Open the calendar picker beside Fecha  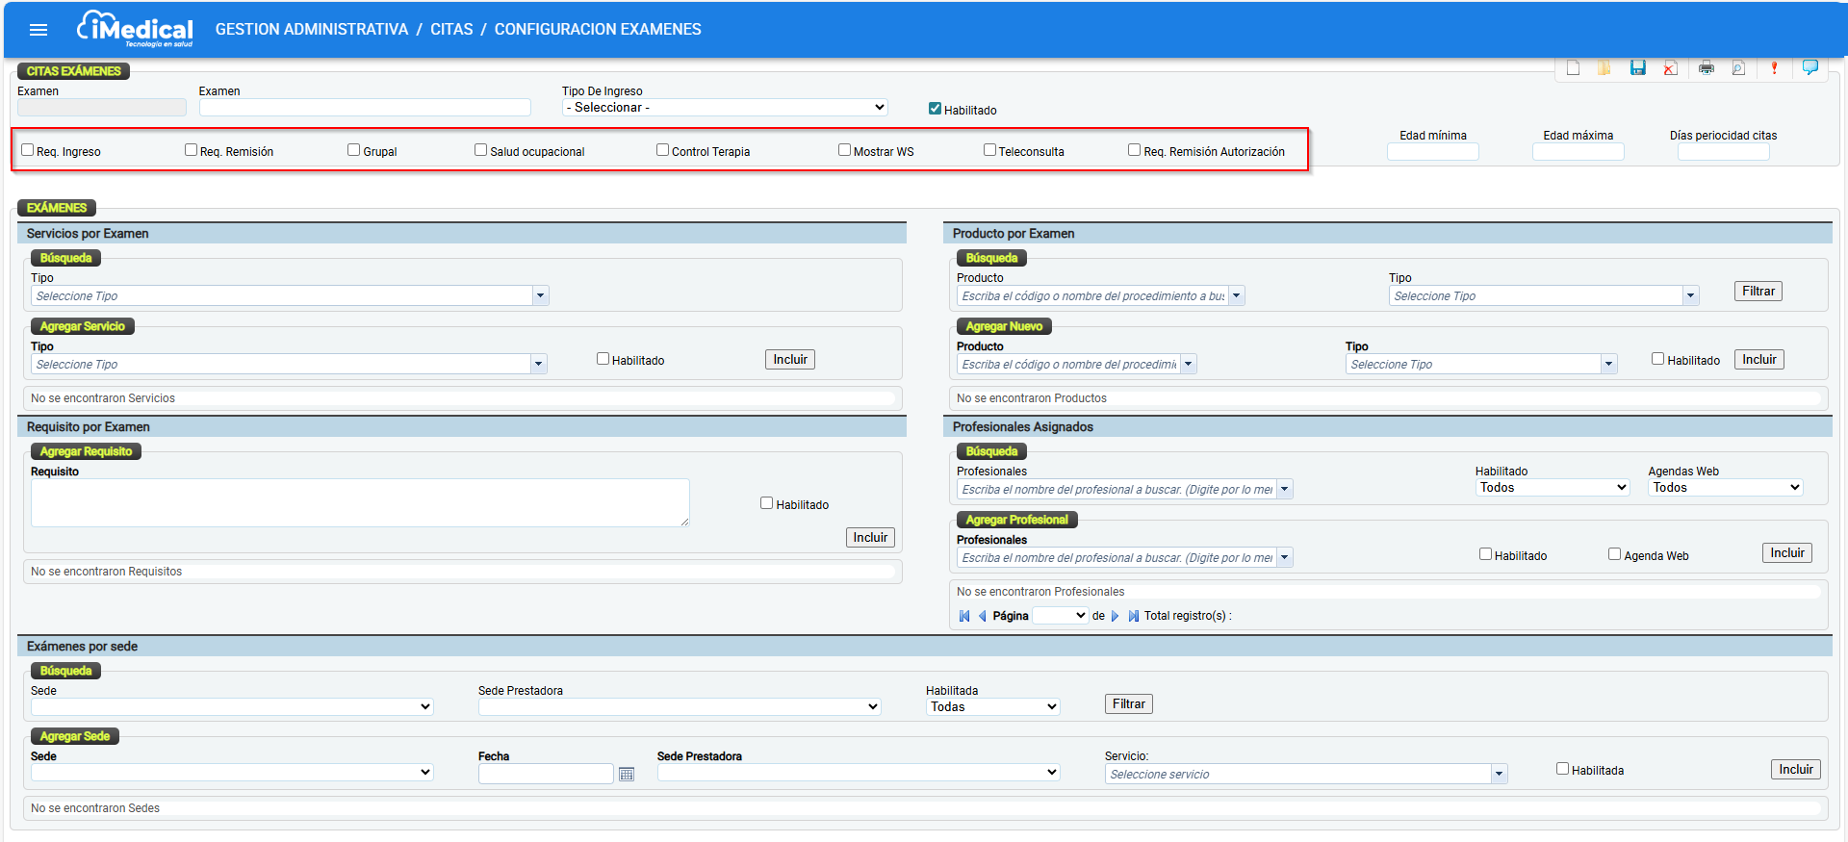[627, 774]
